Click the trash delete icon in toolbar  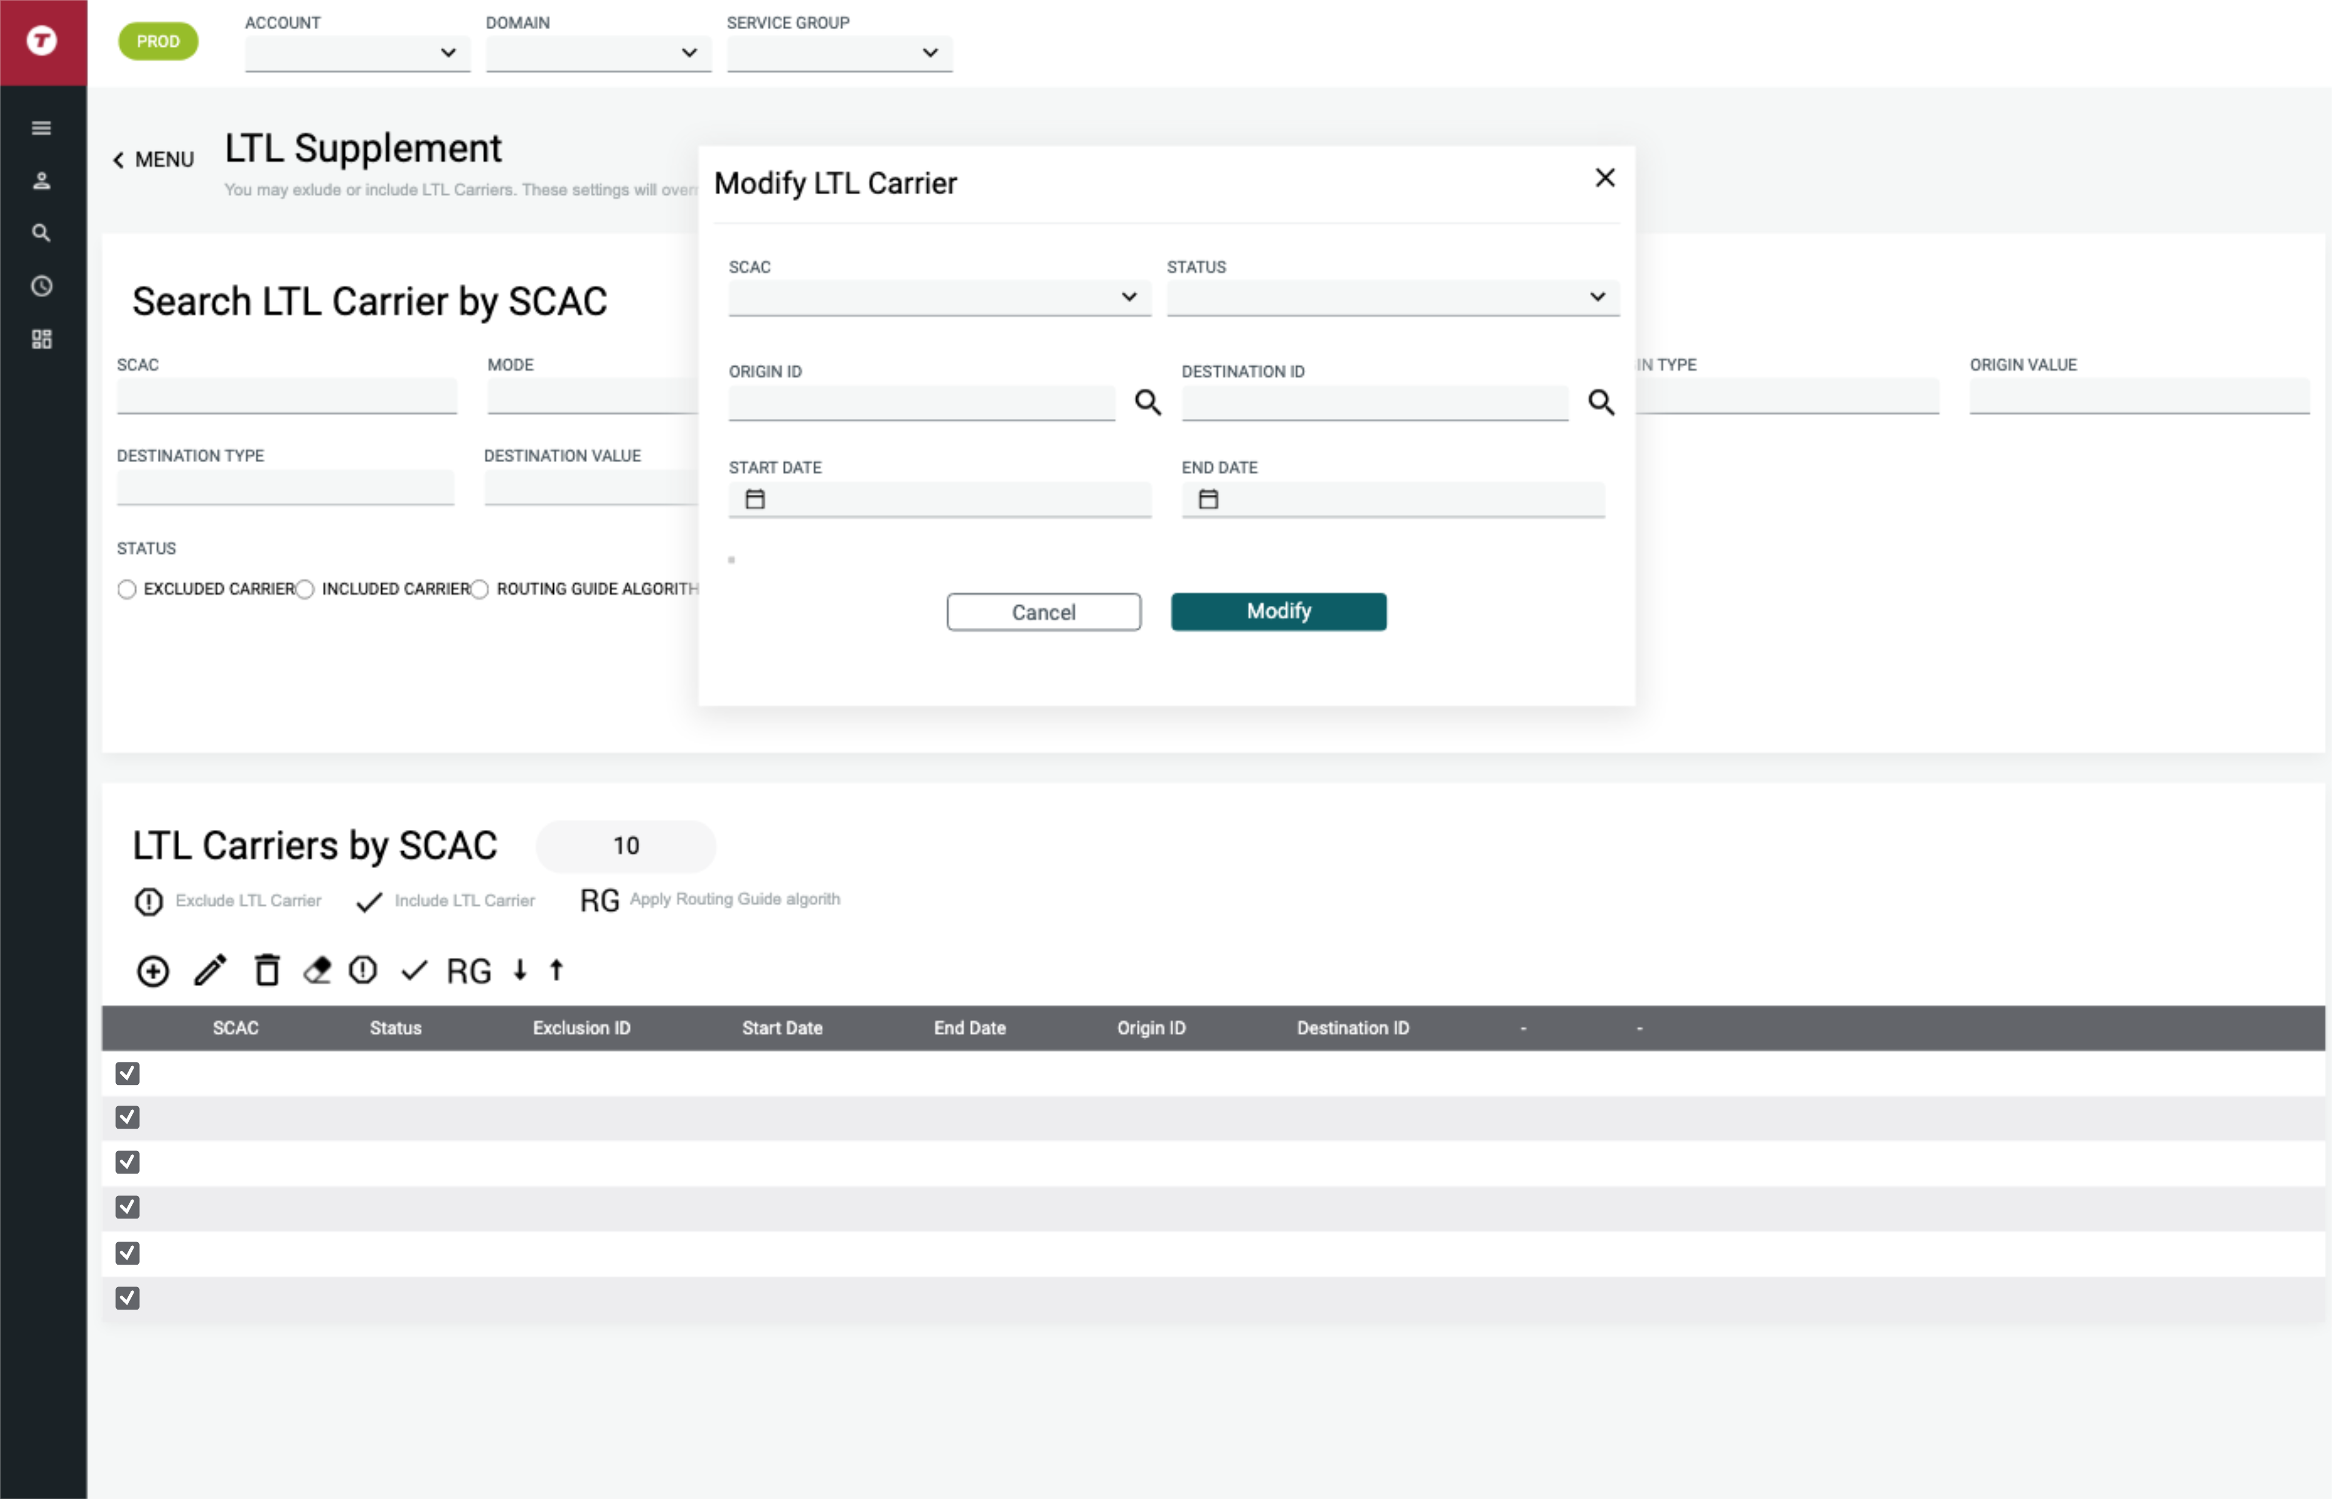(267, 970)
